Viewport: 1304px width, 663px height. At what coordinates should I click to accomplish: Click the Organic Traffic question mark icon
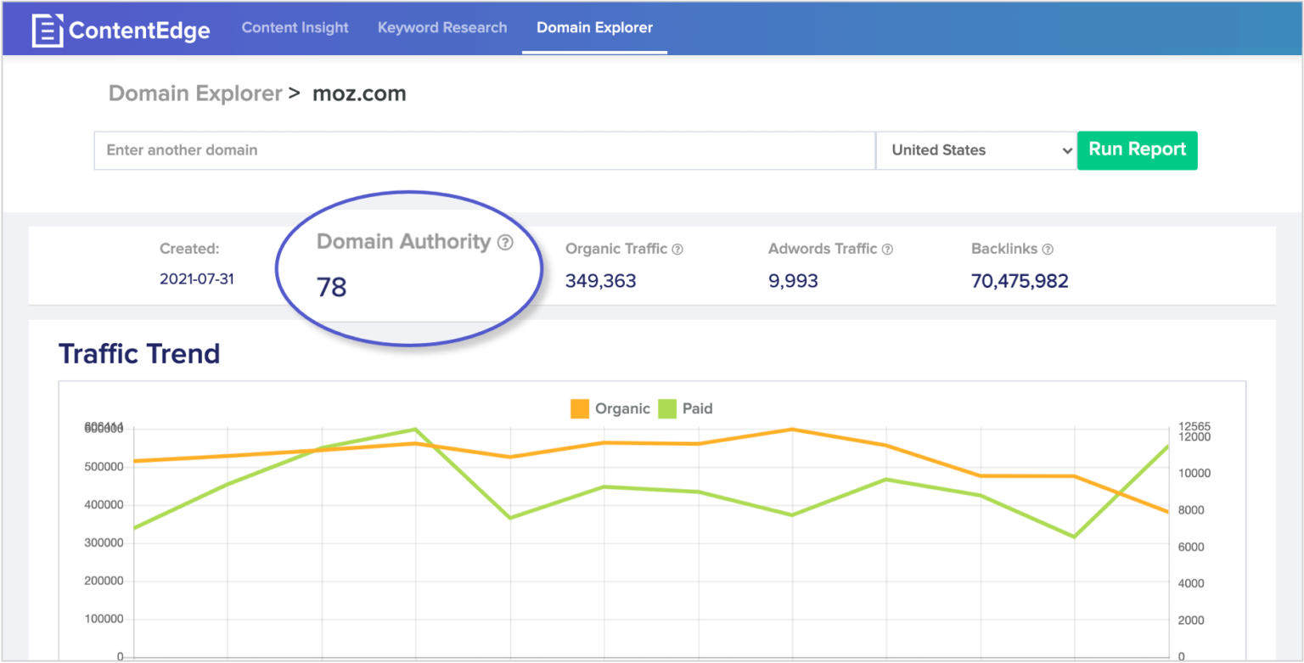point(677,249)
